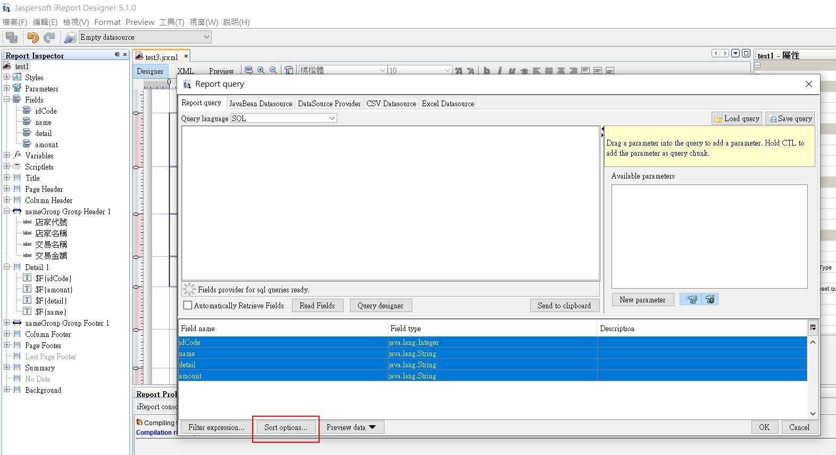Open the Preview menu in menu bar

point(140,22)
